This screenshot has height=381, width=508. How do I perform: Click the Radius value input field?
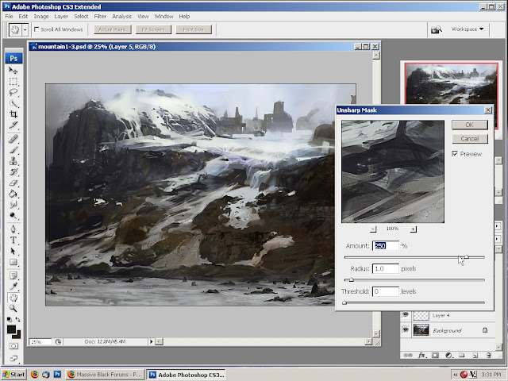[386, 268]
